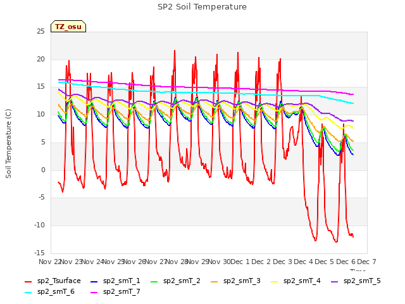The image size is (405, 304).
Task: Click the Dec 5 x-axis tick label
Action: pos(325,262)
